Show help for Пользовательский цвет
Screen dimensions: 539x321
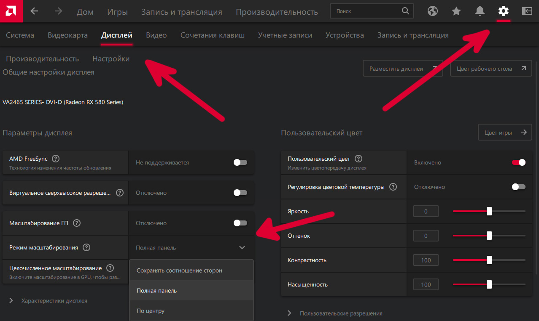tap(358, 159)
